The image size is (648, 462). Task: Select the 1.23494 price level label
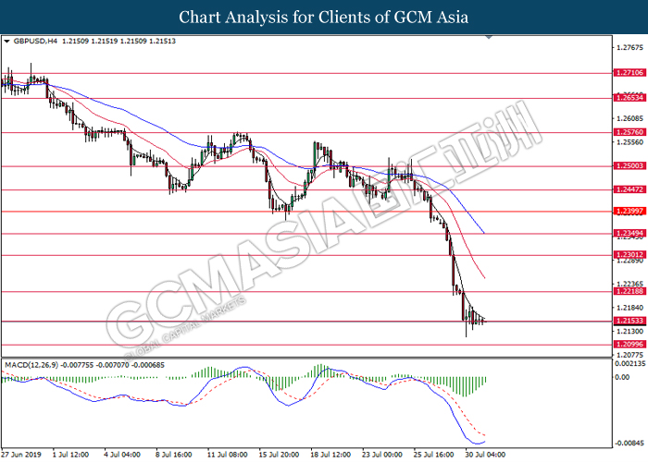point(629,233)
